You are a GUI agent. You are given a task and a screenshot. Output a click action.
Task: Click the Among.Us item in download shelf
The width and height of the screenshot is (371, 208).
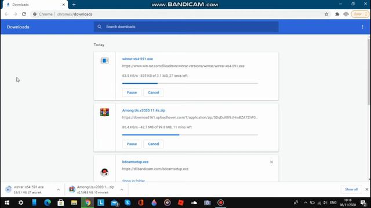[92, 190]
